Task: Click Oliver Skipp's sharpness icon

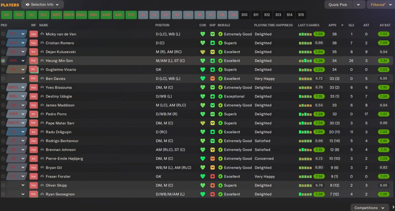Action: point(213,185)
